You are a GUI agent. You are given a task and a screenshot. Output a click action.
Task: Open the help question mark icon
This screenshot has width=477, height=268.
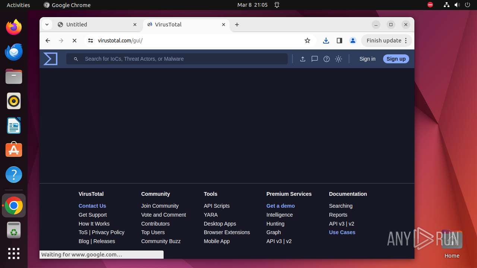pyautogui.click(x=326, y=59)
